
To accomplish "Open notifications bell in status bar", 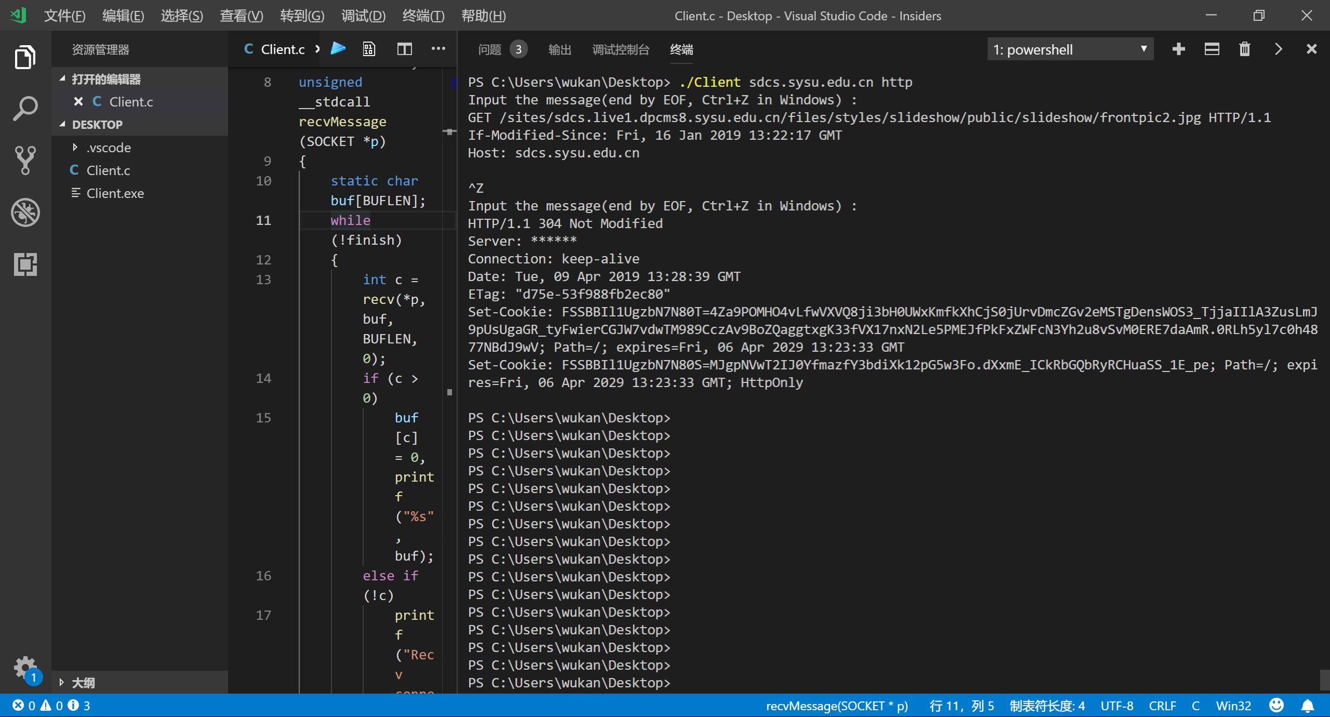I will (1307, 706).
